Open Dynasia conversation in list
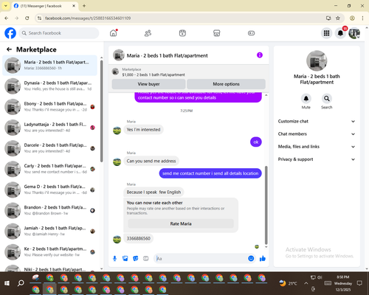The width and height of the screenshot is (369, 295). coord(50,86)
